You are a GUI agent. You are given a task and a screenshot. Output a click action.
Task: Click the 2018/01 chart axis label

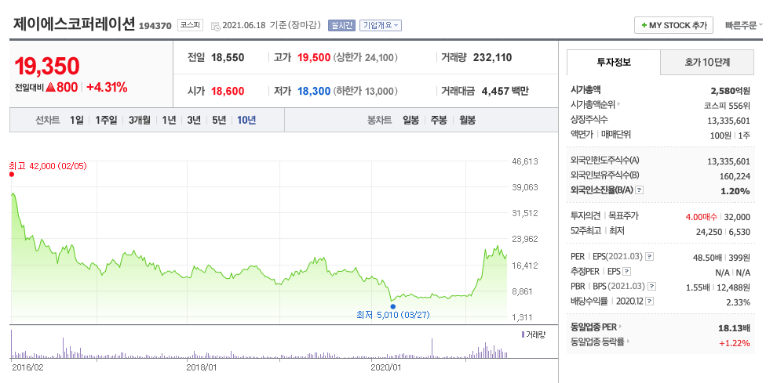(201, 367)
